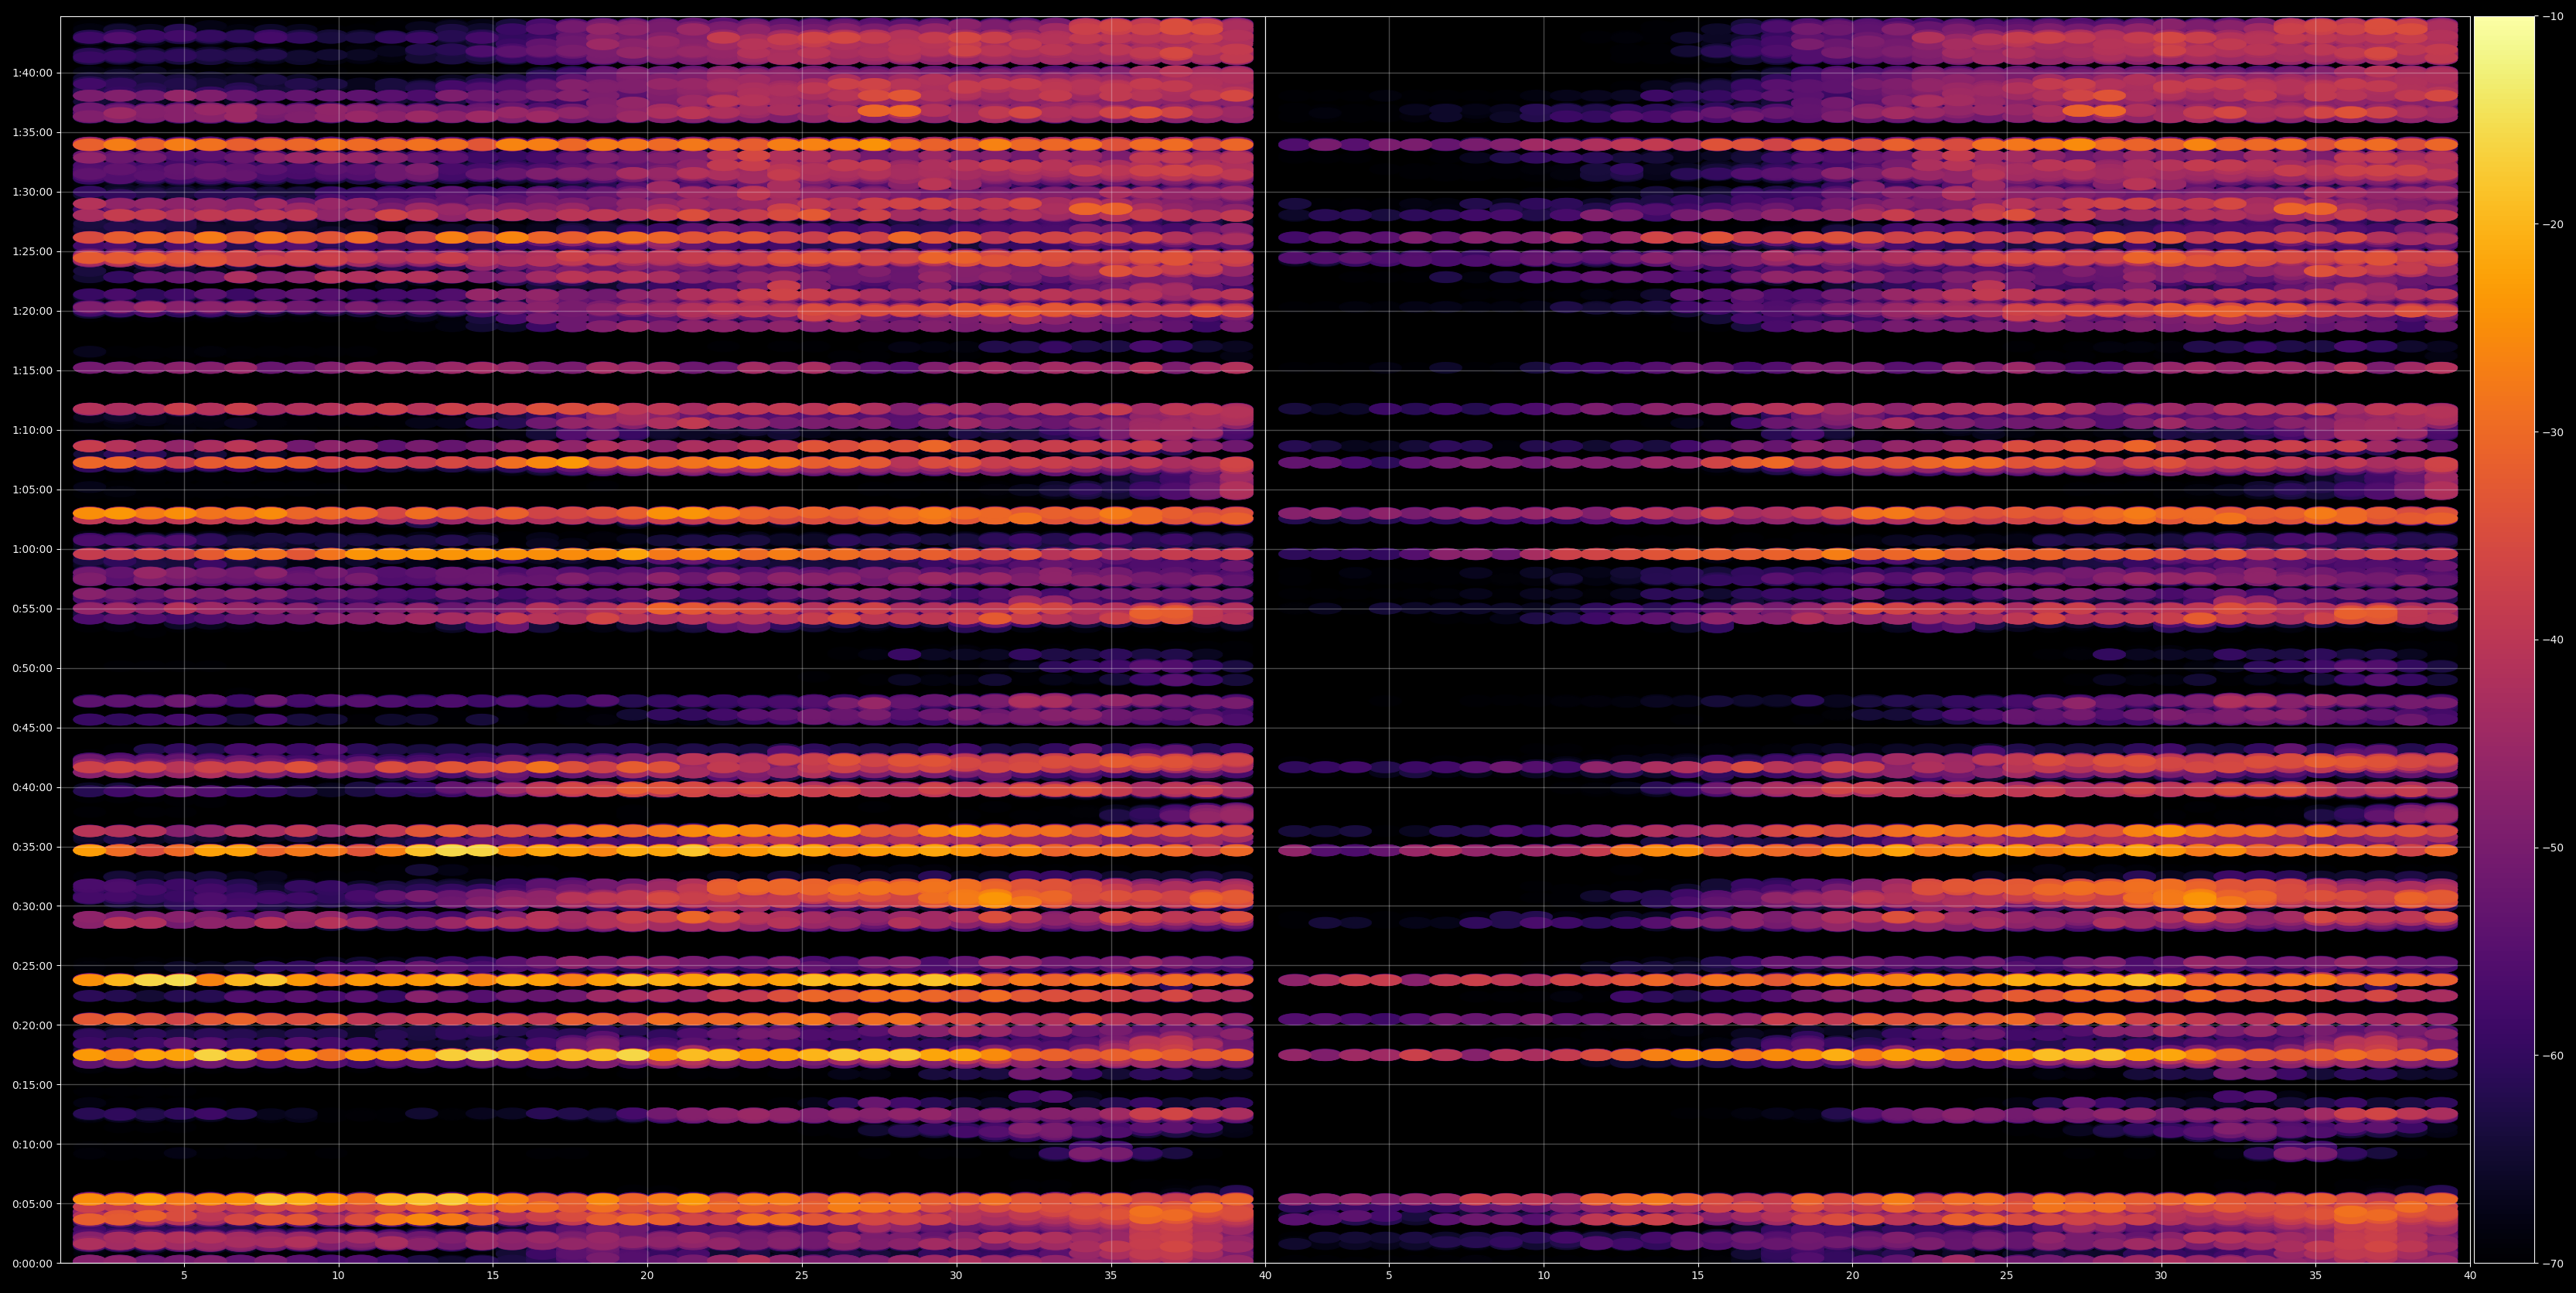This screenshot has height=1293, width=2576.
Task: Click the −30 colorbar tick label
Action: click(2552, 432)
